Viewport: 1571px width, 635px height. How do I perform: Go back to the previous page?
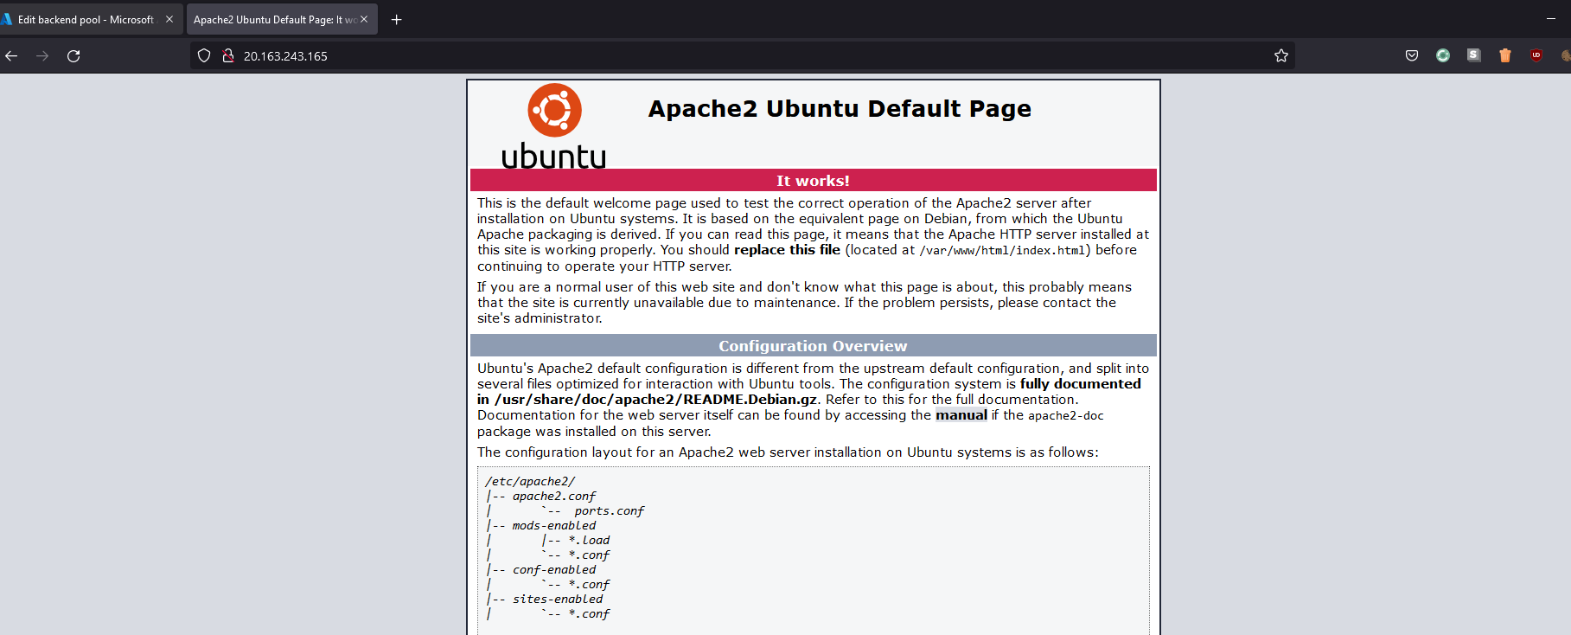click(12, 56)
